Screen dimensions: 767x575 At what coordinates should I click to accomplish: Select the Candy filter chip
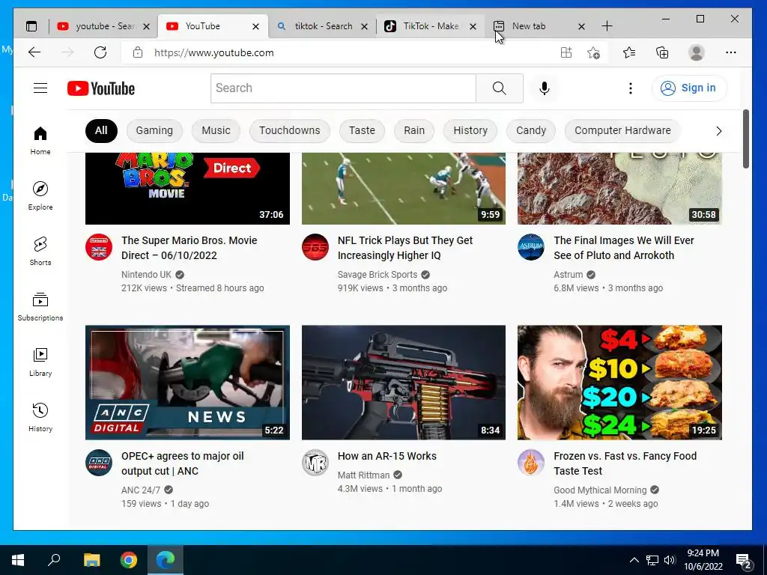(x=531, y=130)
